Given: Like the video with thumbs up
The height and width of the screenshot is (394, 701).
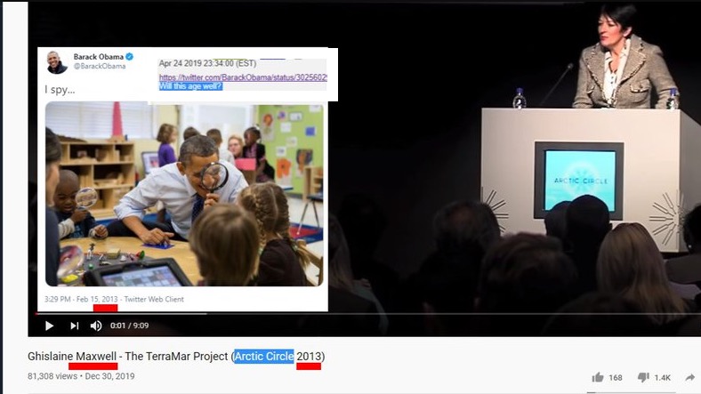Looking at the screenshot, I should pos(598,377).
